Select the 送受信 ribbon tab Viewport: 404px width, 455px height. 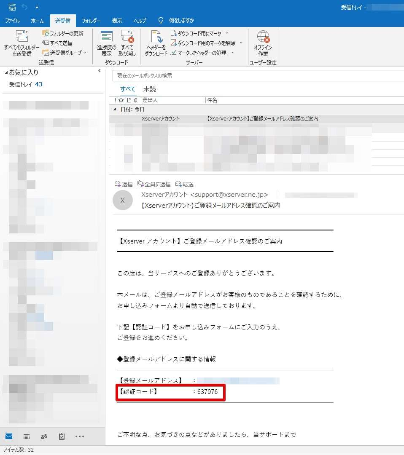pos(63,21)
